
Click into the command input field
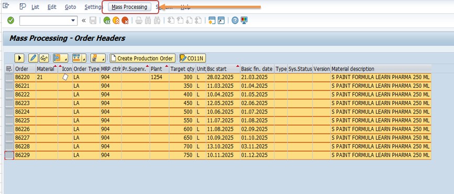45,20
